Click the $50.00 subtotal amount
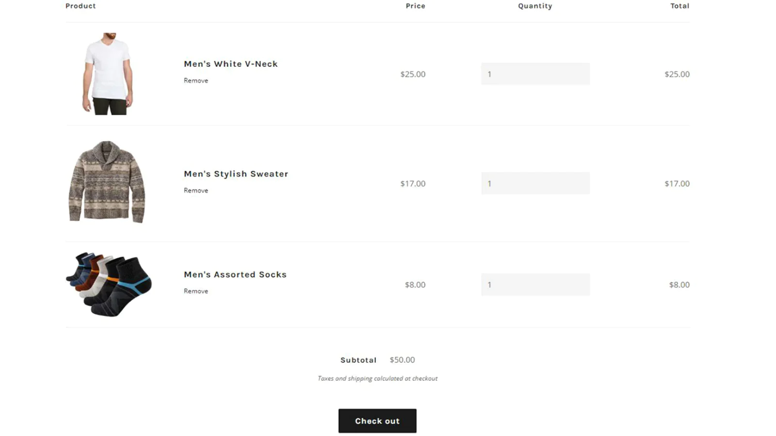 pos(402,360)
